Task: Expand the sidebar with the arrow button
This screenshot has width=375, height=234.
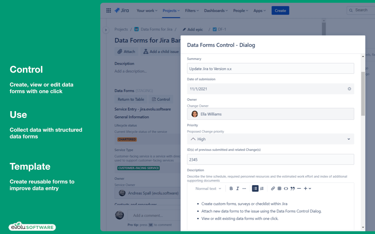Action: [x=106, y=30]
